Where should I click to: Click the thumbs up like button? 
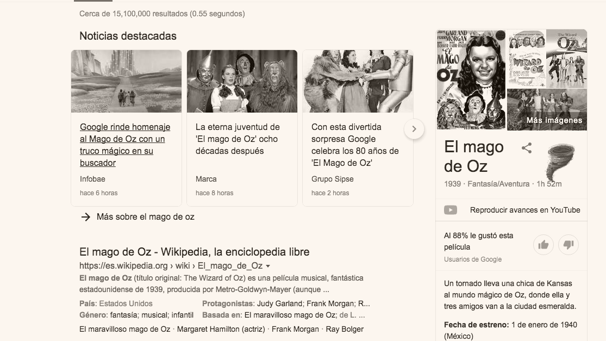[x=543, y=245]
